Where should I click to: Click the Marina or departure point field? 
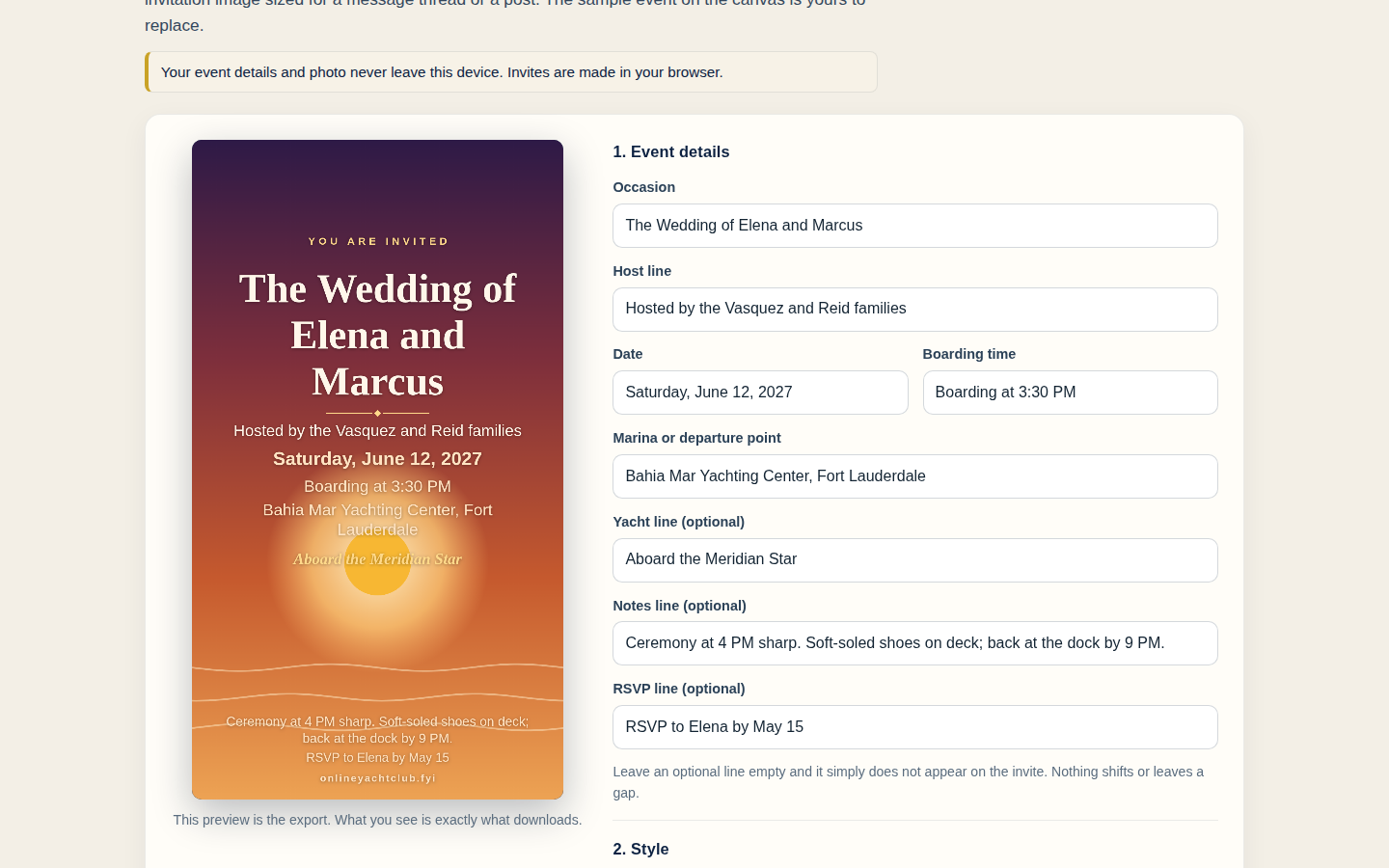[914, 476]
